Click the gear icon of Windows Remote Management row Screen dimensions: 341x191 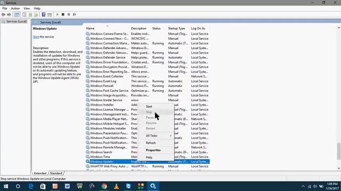pos(87,147)
